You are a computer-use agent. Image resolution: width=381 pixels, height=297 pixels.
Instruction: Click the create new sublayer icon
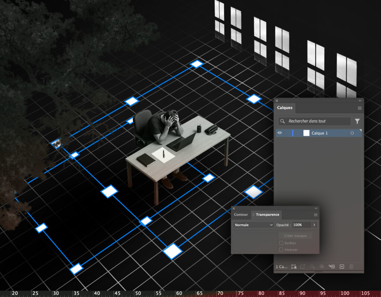pos(332,267)
